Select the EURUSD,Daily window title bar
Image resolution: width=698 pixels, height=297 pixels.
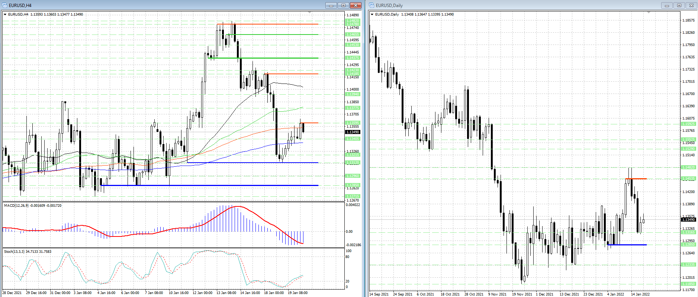(x=521, y=5)
